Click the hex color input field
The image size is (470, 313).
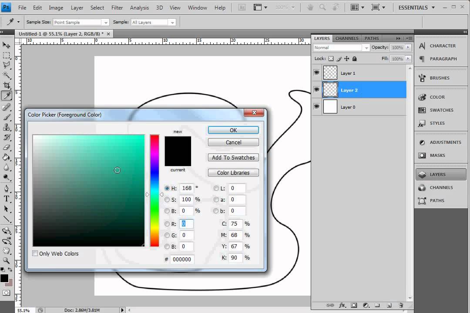click(x=182, y=260)
